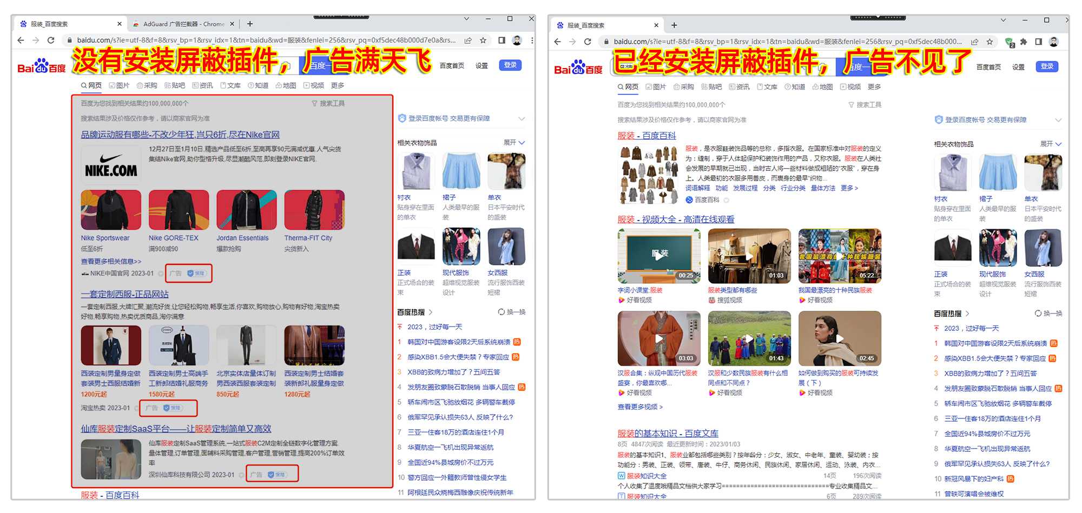Reload the page in left browser window
Screen dimensions: 1082x513
point(51,40)
